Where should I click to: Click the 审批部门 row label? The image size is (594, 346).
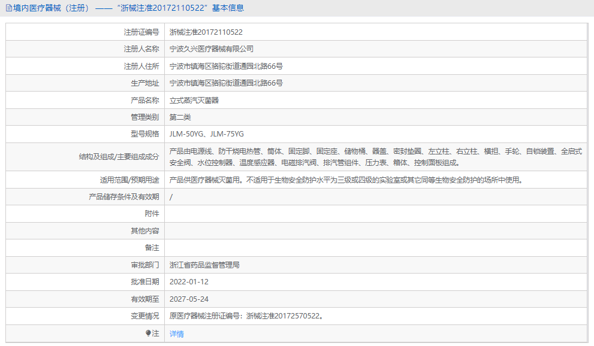coord(144,265)
